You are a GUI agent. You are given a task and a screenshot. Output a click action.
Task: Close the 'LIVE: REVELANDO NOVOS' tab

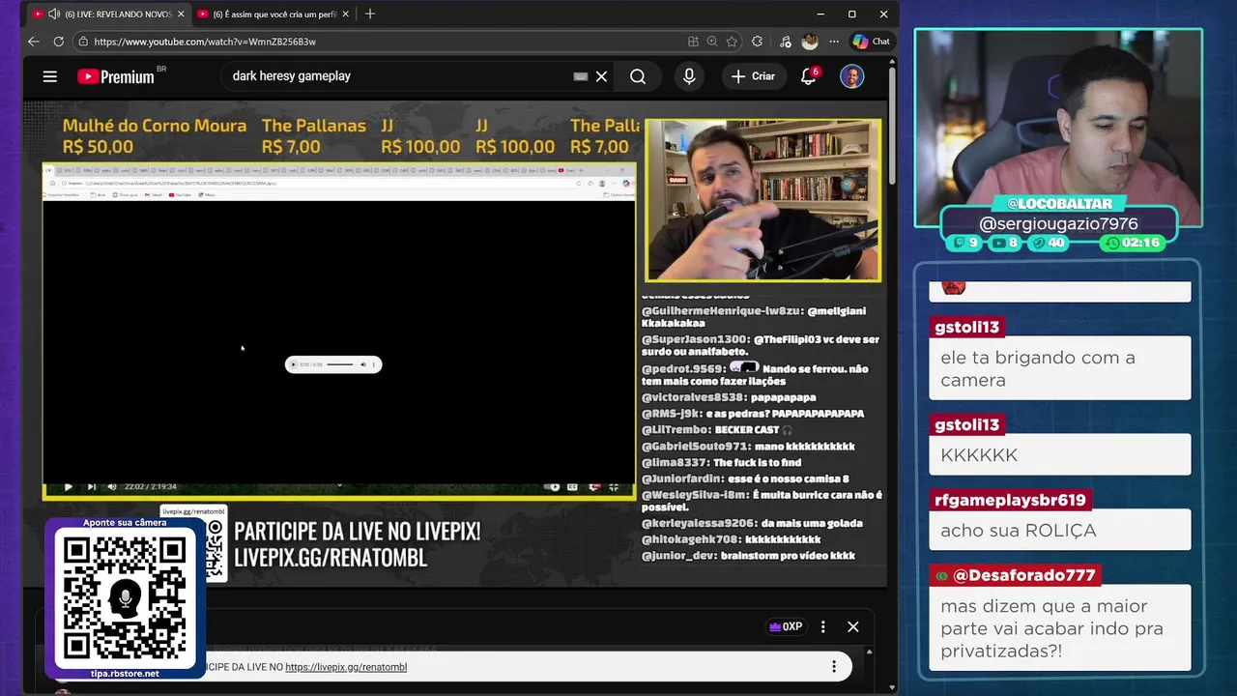point(181,14)
